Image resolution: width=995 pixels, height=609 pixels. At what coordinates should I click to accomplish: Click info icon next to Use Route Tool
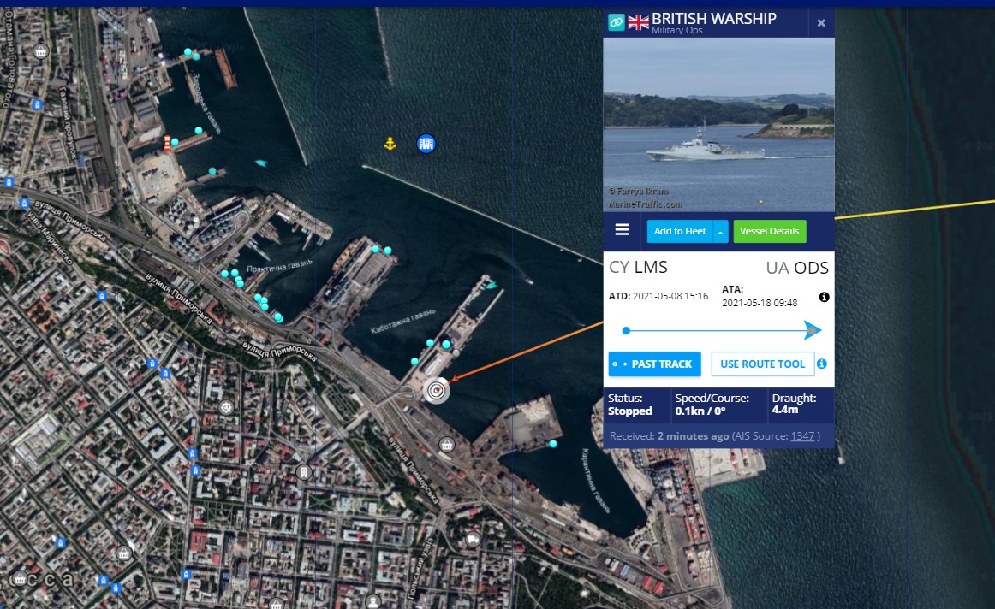pos(822,364)
